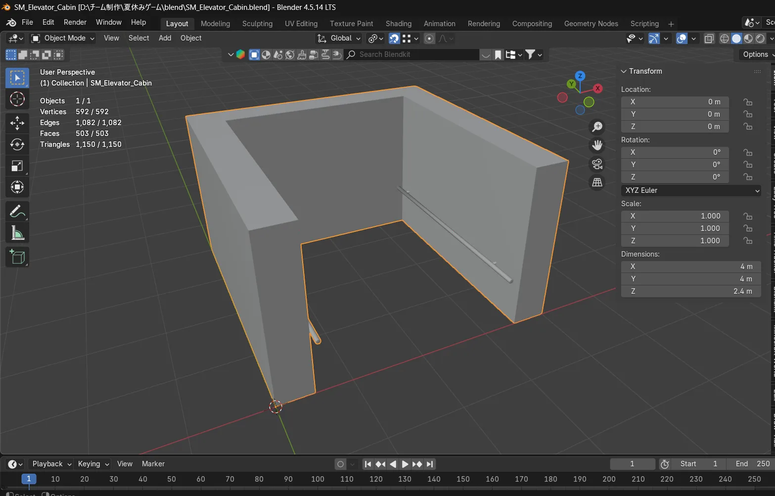Open the Playback dropdown in the timeline
This screenshot has height=496, width=775.
coord(51,464)
